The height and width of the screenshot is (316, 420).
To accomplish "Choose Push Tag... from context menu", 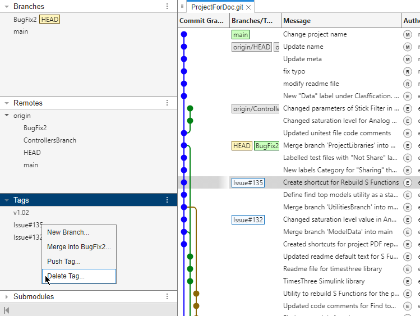I will click(63, 262).
